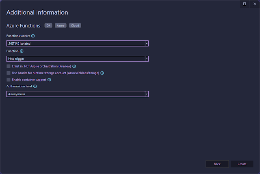Viewport: 260px width, 174px height.
Task: Open the Authorization level dropdown arrow
Action: tap(147, 94)
